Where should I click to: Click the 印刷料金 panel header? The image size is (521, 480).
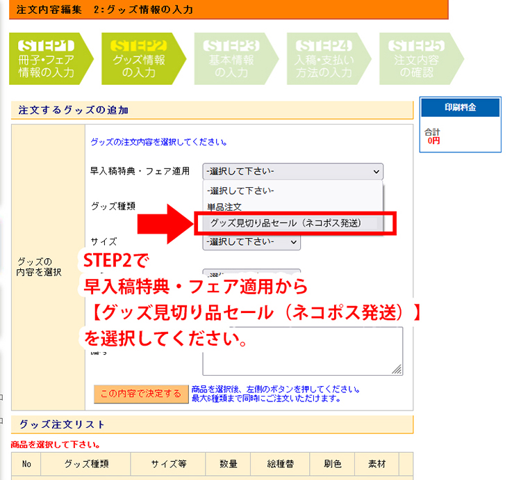[461, 107]
